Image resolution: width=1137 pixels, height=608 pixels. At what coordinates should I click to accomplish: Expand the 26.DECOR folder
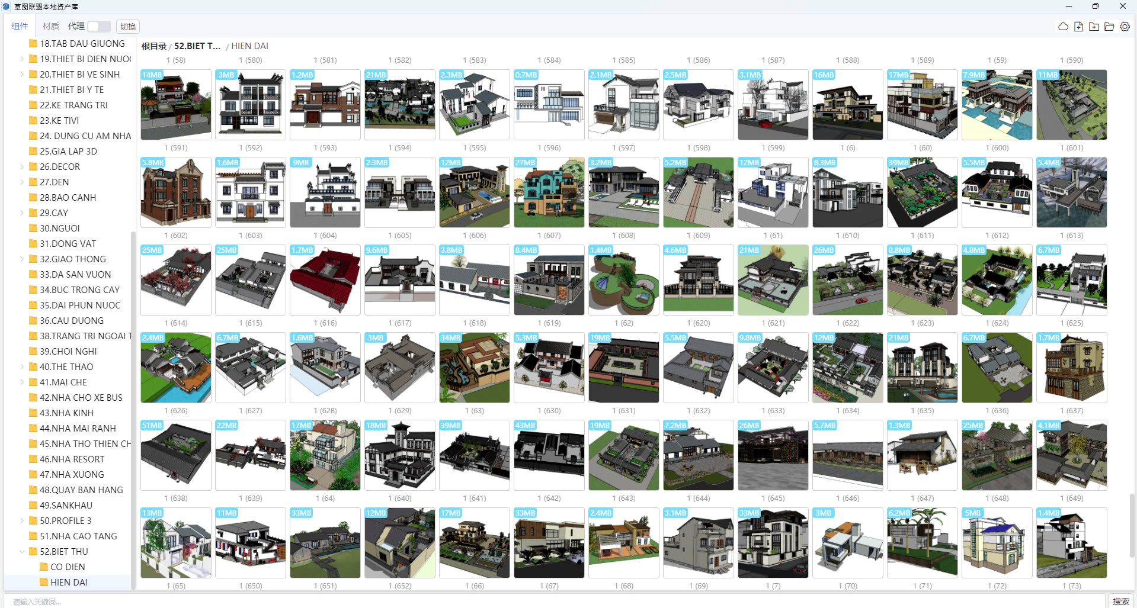[22, 167]
